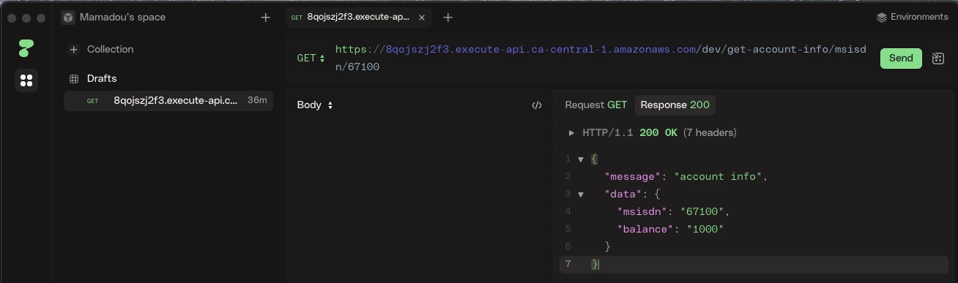Click the plus icon beside Collection
The height and width of the screenshot is (283, 958).
[74, 50]
